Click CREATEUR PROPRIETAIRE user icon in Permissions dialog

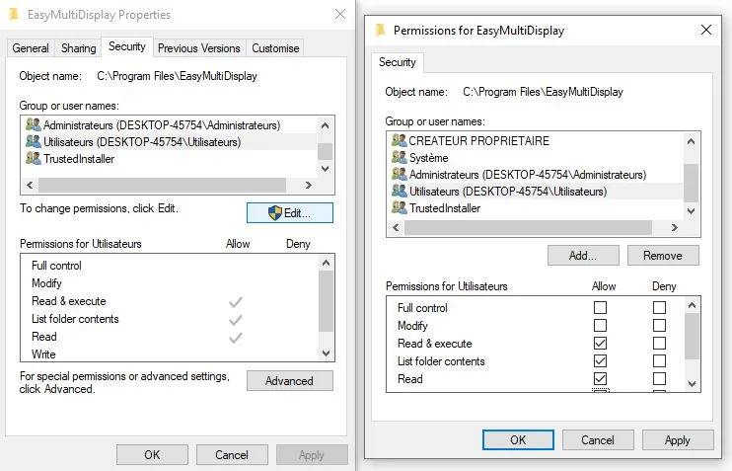(x=400, y=140)
